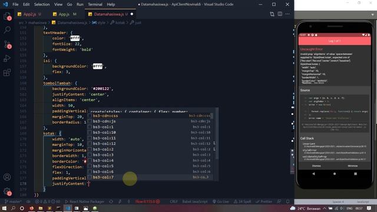Click the Datamahasiswa.js breadcrumb
377x212 pixels.
[72, 22]
